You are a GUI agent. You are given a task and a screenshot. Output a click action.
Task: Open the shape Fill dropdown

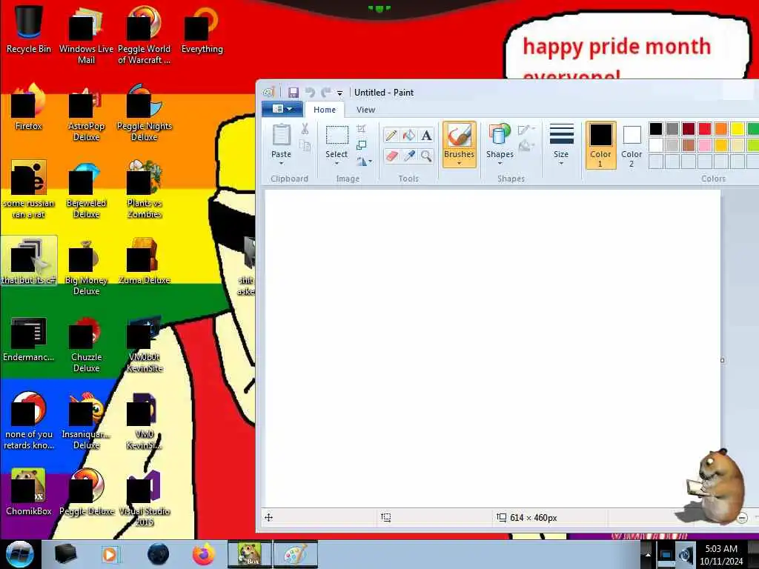(526, 145)
